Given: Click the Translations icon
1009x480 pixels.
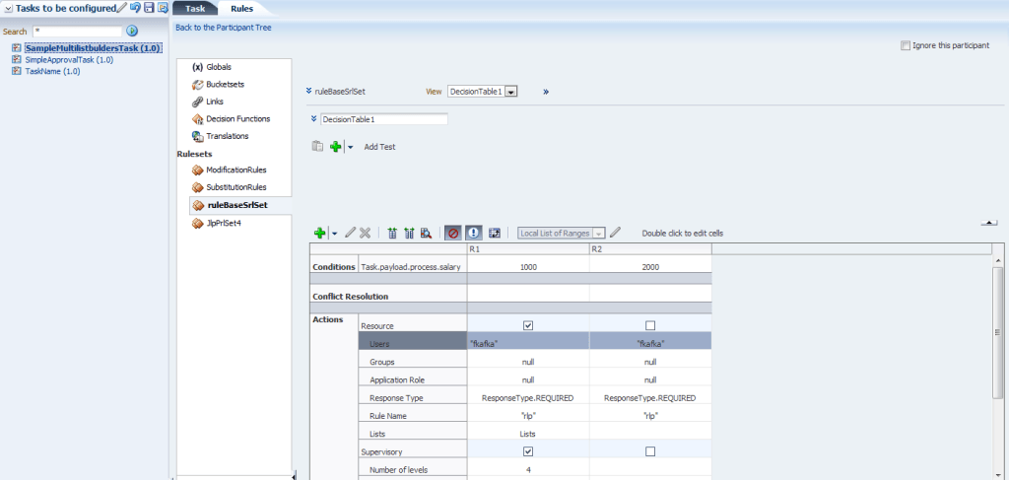Looking at the screenshot, I should 197,136.
